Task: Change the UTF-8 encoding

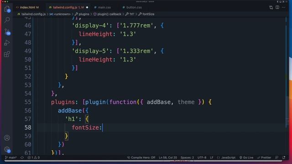Action: point(202,158)
